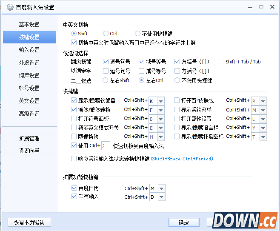Toggle 显示/隐藏软键盘 checkbox
Image resolution: width=280 pixels, height=231 pixels.
(x=74, y=100)
